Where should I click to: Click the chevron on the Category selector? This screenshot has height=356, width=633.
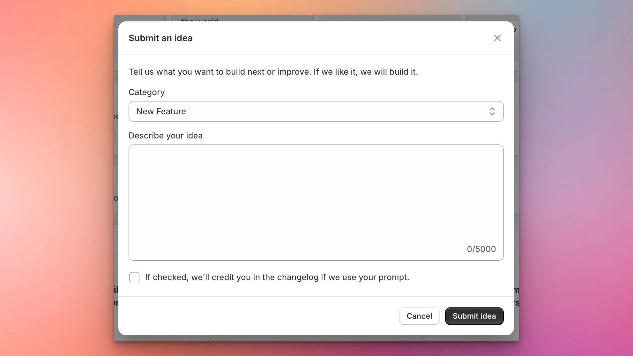[x=492, y=111]
